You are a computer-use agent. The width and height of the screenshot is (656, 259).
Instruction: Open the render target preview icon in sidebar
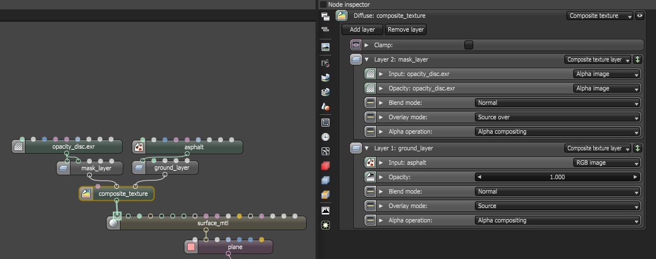coord(325,47)
